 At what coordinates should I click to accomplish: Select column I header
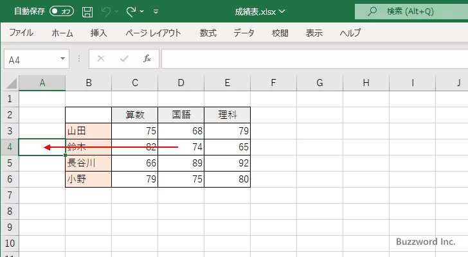pos(413,83)
